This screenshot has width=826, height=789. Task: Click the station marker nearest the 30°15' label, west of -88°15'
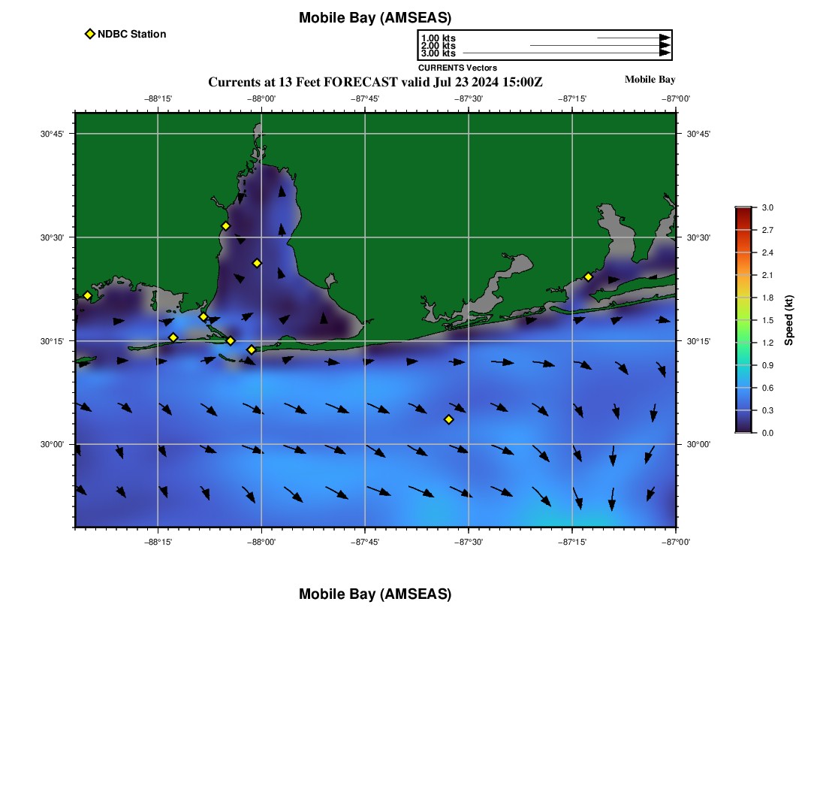[173, 337]
